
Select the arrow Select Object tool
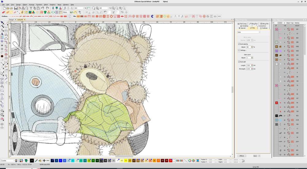(2, 23)
